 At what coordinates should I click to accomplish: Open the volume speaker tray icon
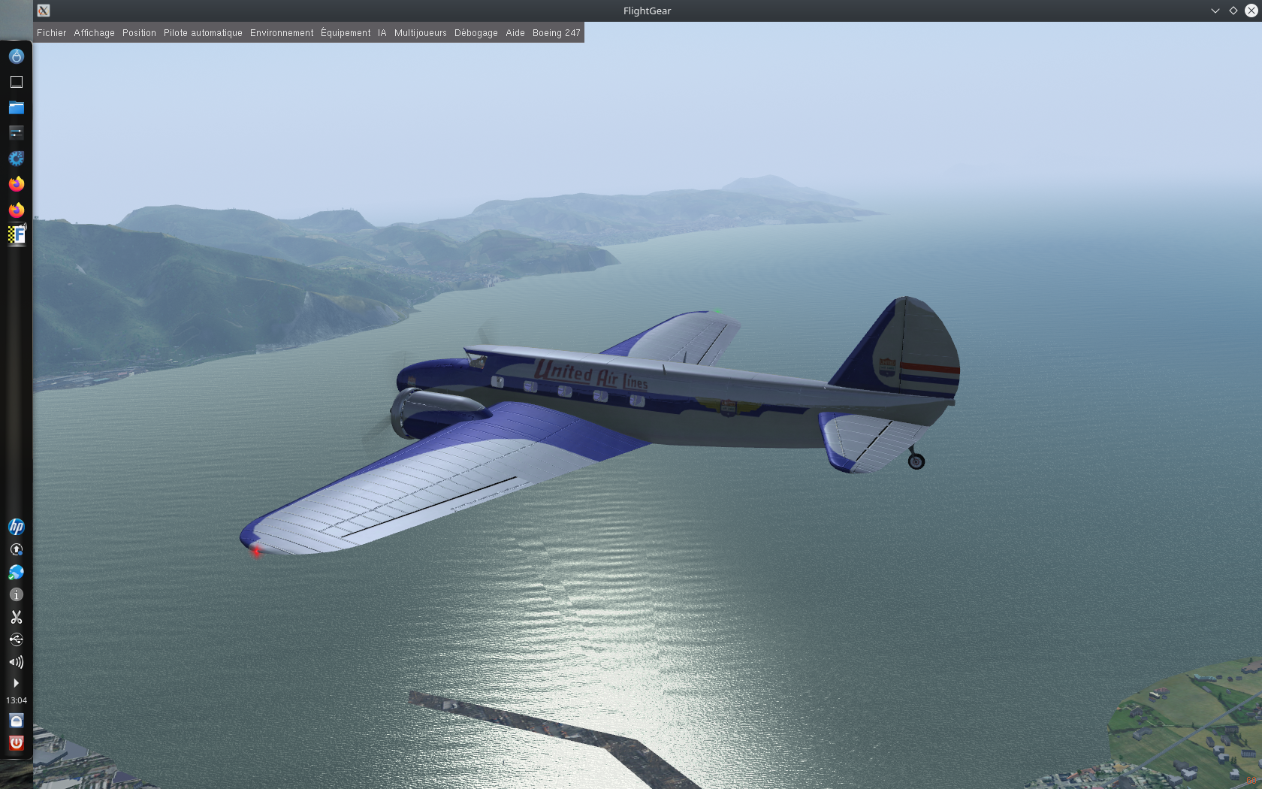tap(16, 662)
